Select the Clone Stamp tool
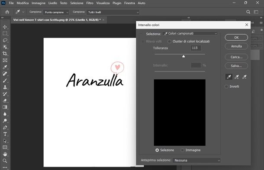264x170 pixels. click(5, 87)
